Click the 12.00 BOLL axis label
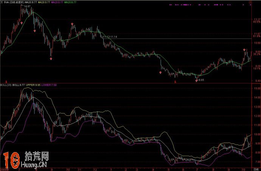The height and width of the screenshot is (171, 261). click(257, 116)
